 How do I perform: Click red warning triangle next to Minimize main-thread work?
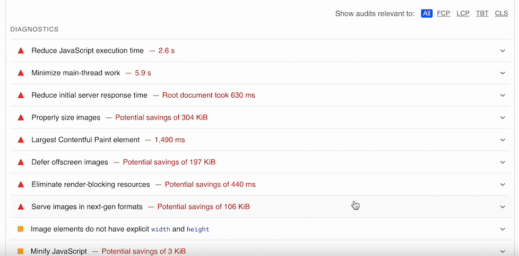coord(21,73)
